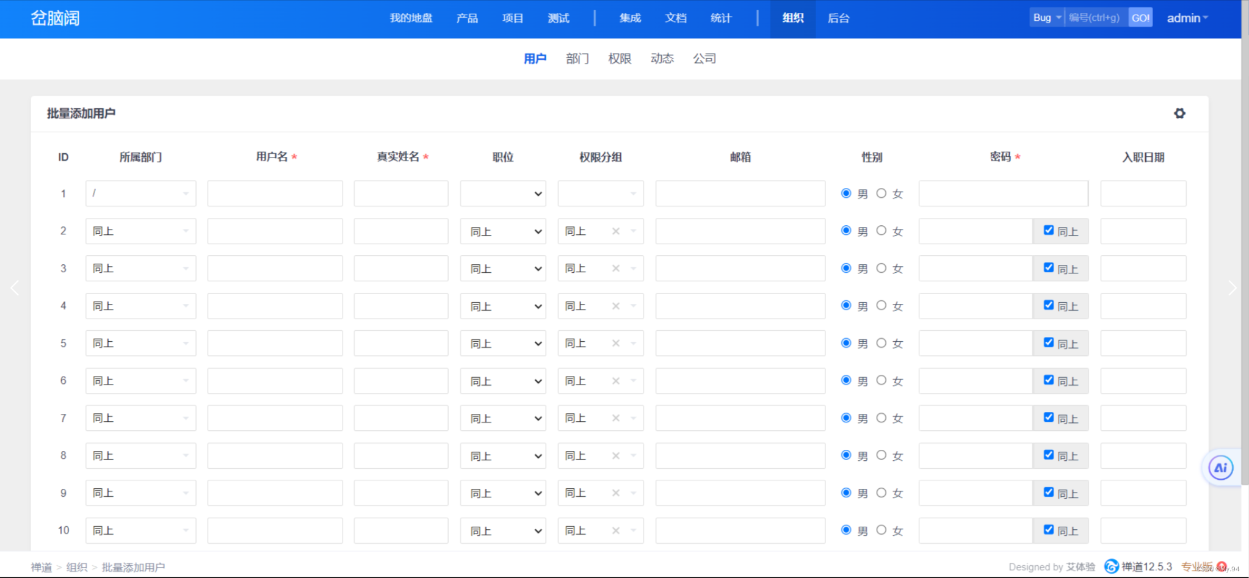
Task: Click the GO! search button
Action: point(1140,18)
